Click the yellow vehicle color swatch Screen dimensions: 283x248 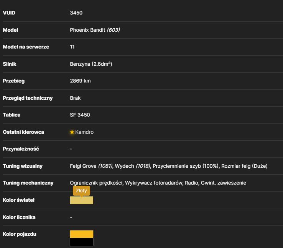coord(82,234)
